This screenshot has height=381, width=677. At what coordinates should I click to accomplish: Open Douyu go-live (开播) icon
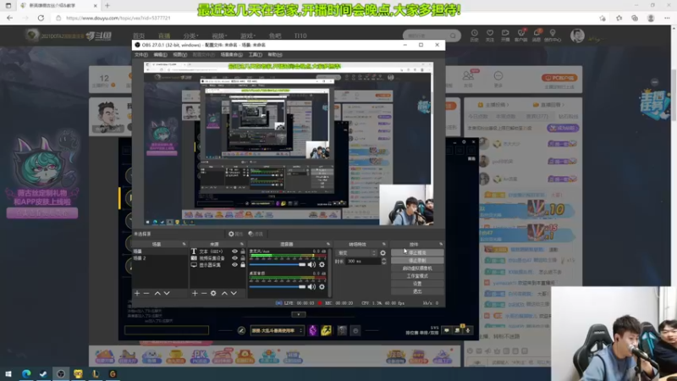(505, 36)
